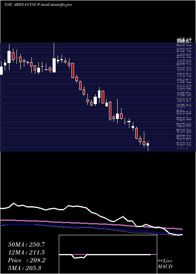This screenshot has height=274, width=196.
Task: Click the mail.munafa.pro label
Action: [x=56, y=5]
